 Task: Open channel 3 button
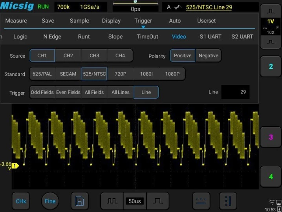271,137
